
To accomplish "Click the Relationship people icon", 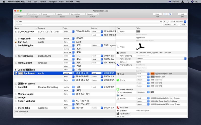I will tap(118, 114).
